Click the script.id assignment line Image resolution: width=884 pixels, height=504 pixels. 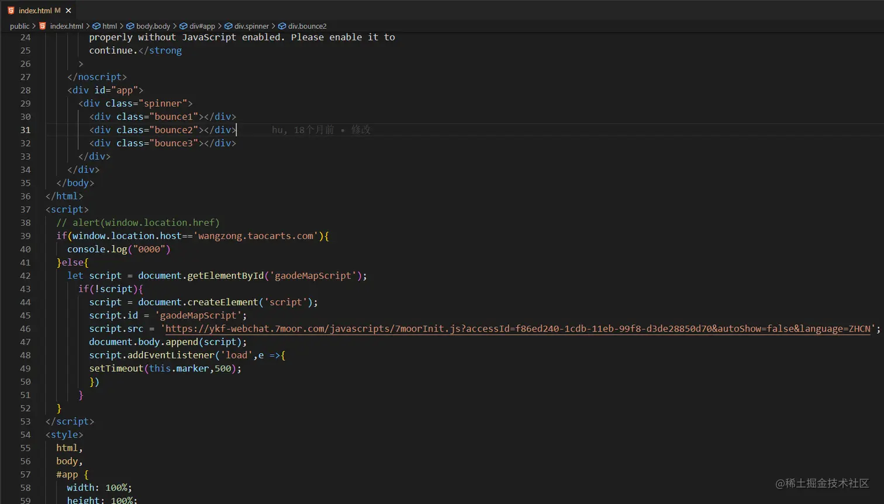pyautogui.click(x=168, y=315)
